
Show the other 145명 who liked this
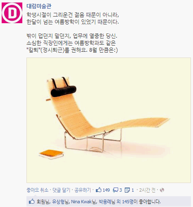pos(128,202)
